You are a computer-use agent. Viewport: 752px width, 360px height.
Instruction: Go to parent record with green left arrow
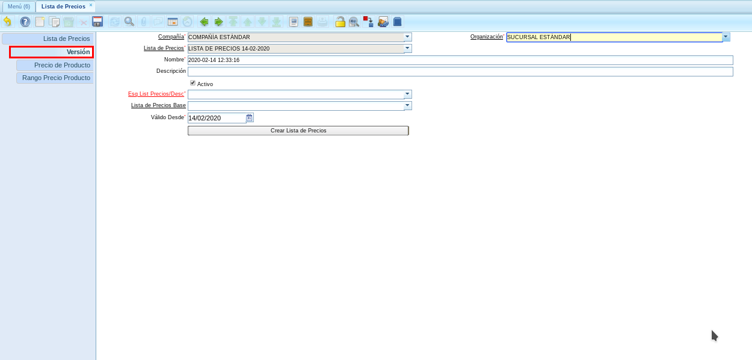(x=204, y=22)
